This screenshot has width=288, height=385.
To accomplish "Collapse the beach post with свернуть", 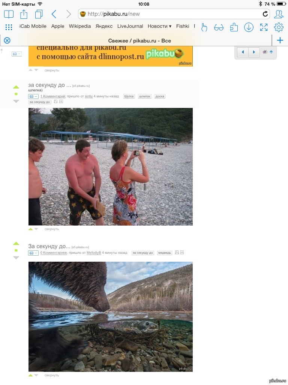I will pyautogui.click(x=52, y=229).
